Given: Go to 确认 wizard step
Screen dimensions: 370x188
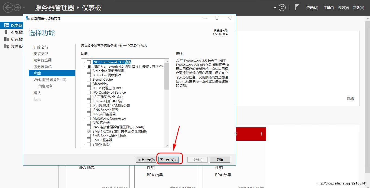Looking at the screenshot, I should pyautogui.click(x=37, y=93).
